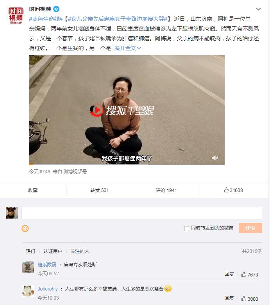Switch to the 认证用户 comments tab

[53, 251]
